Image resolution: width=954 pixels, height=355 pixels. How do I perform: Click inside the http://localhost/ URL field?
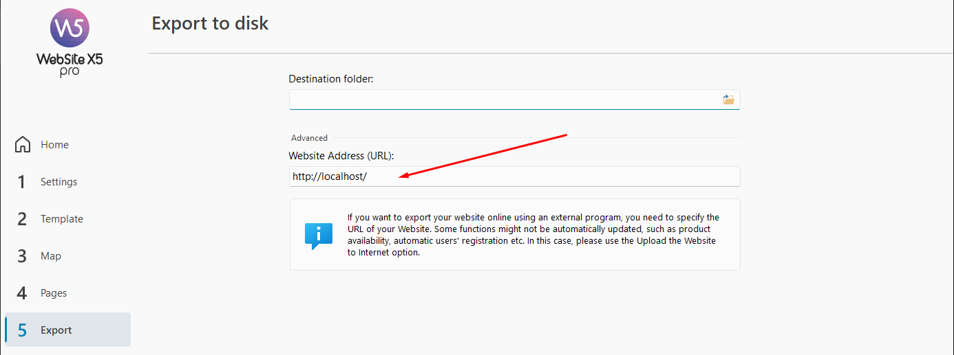[515, 176]
